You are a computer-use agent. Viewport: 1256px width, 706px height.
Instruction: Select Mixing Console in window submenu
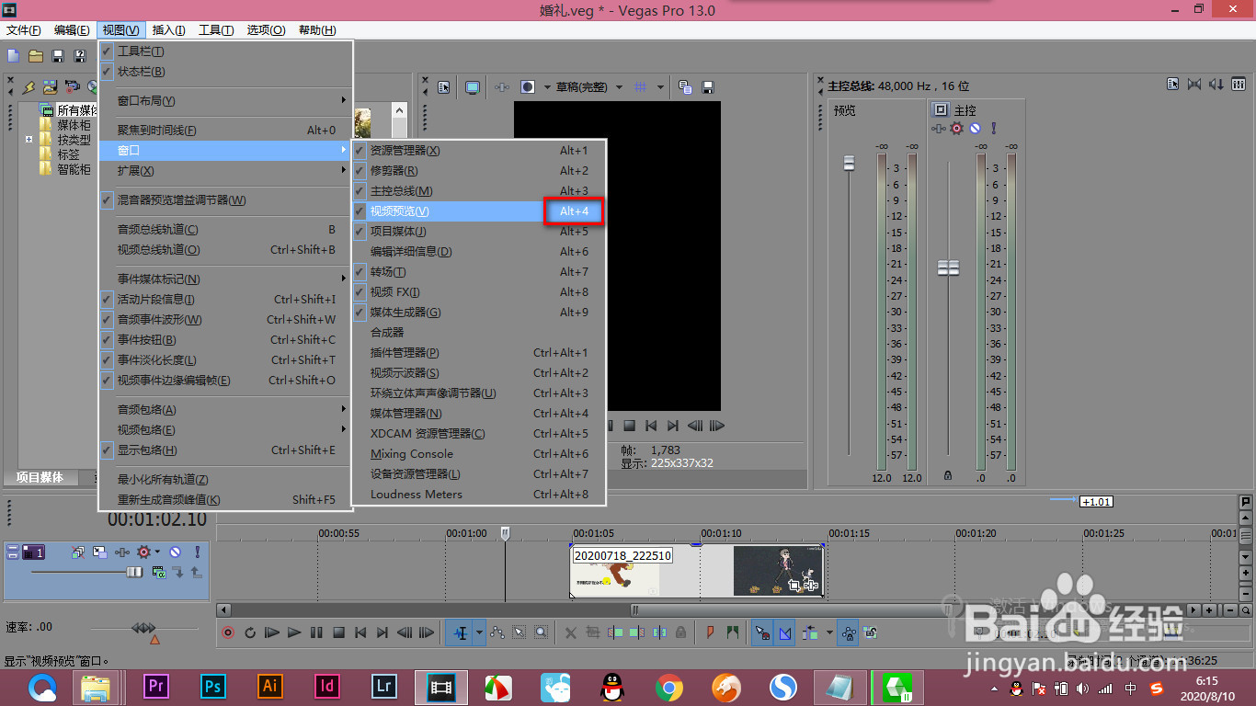tap(478, 454)
